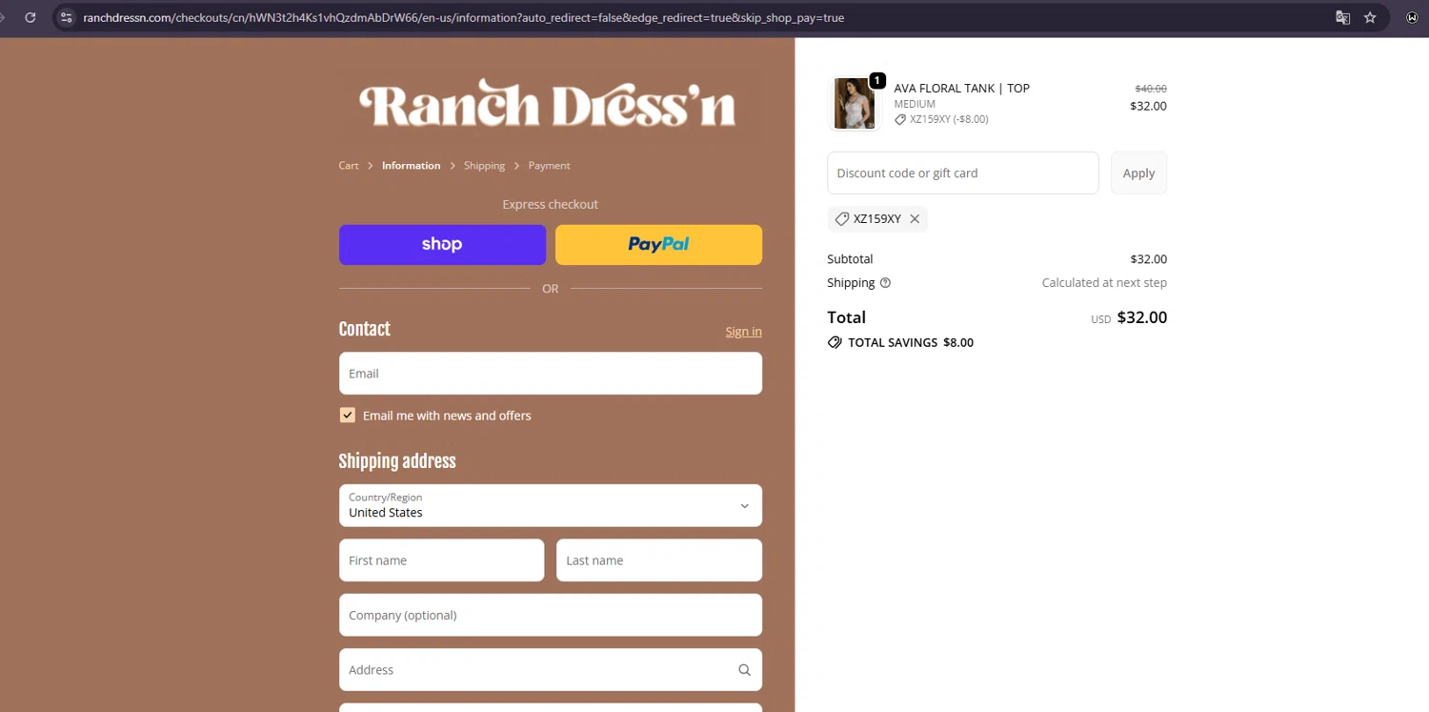Open site information icon in address bar
This screenshot has height=712, width=1429.
pos(66,17)
